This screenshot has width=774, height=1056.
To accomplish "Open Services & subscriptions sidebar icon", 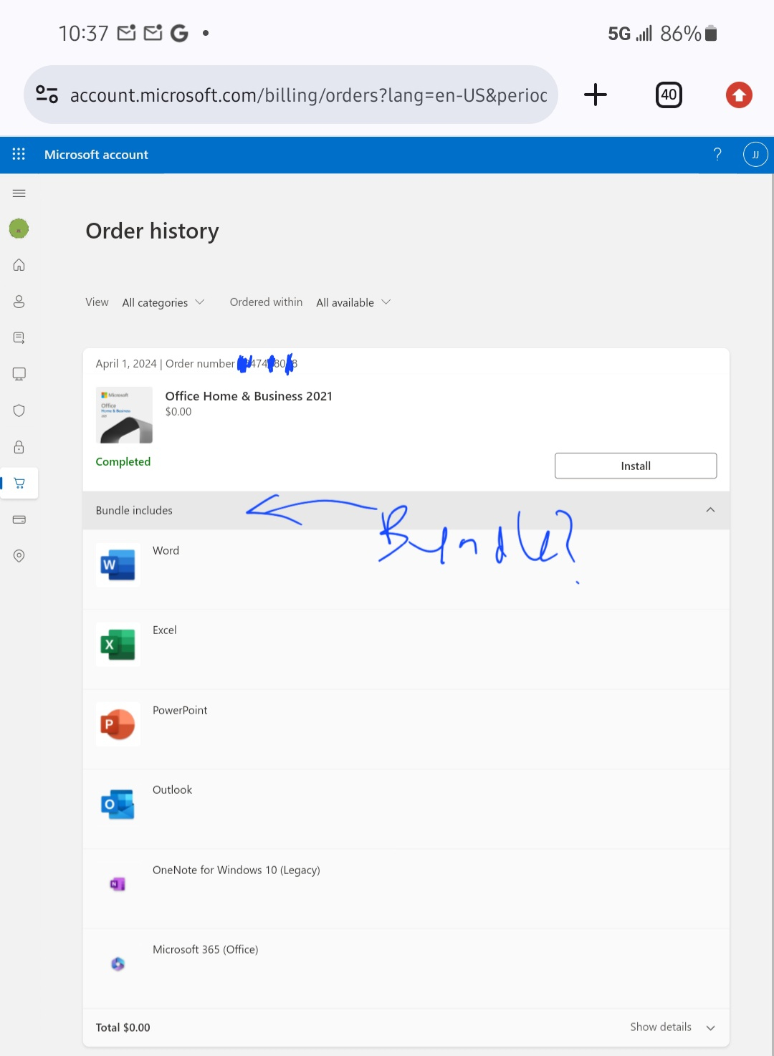I will (x=19, y=337).
